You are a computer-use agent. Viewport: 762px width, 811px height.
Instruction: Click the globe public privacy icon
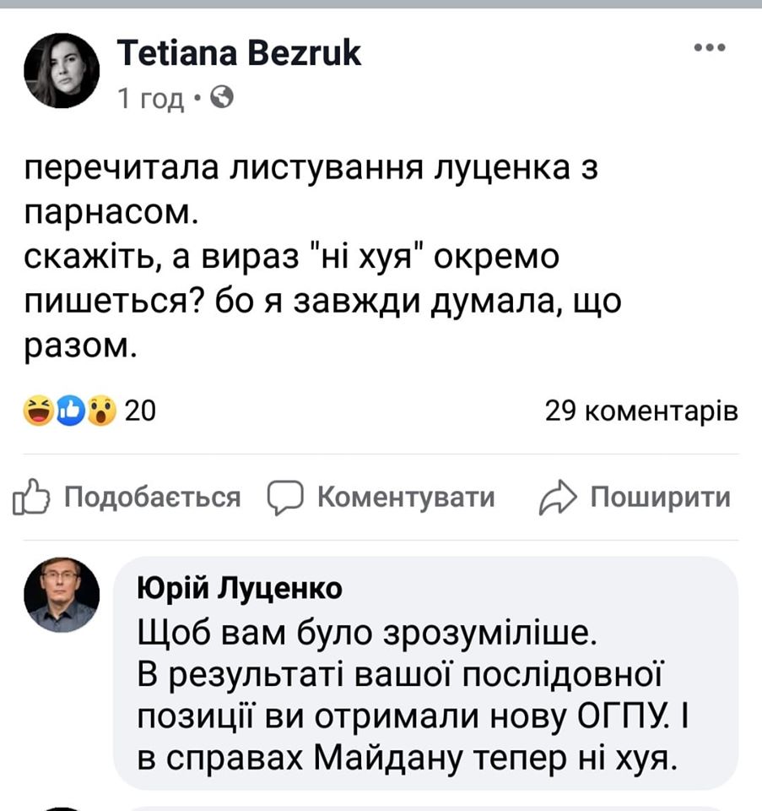click(221, 98)
